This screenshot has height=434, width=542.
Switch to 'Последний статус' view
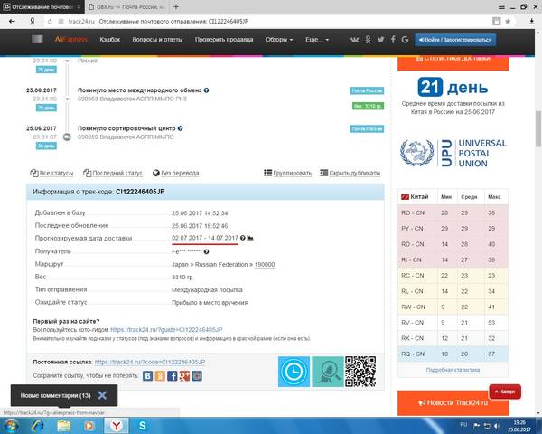pos(113,173)
